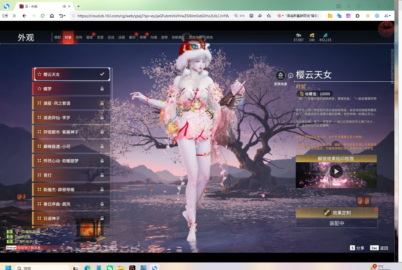This screenshot has height=270, width=402.
Task: Click the 80% zoom indicator
Action: [x=240, y=16]
